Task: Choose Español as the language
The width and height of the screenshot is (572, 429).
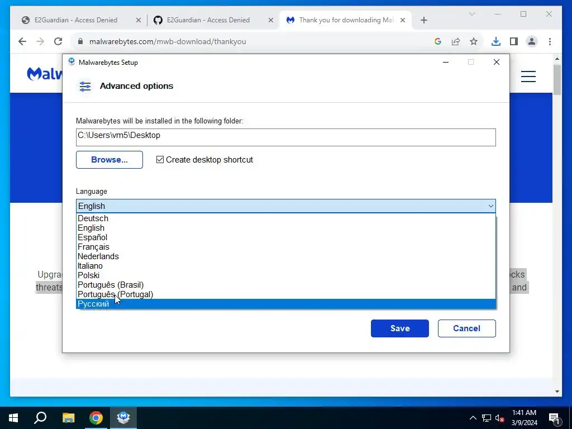Action: pyautogui.click(x=286, y=237)
